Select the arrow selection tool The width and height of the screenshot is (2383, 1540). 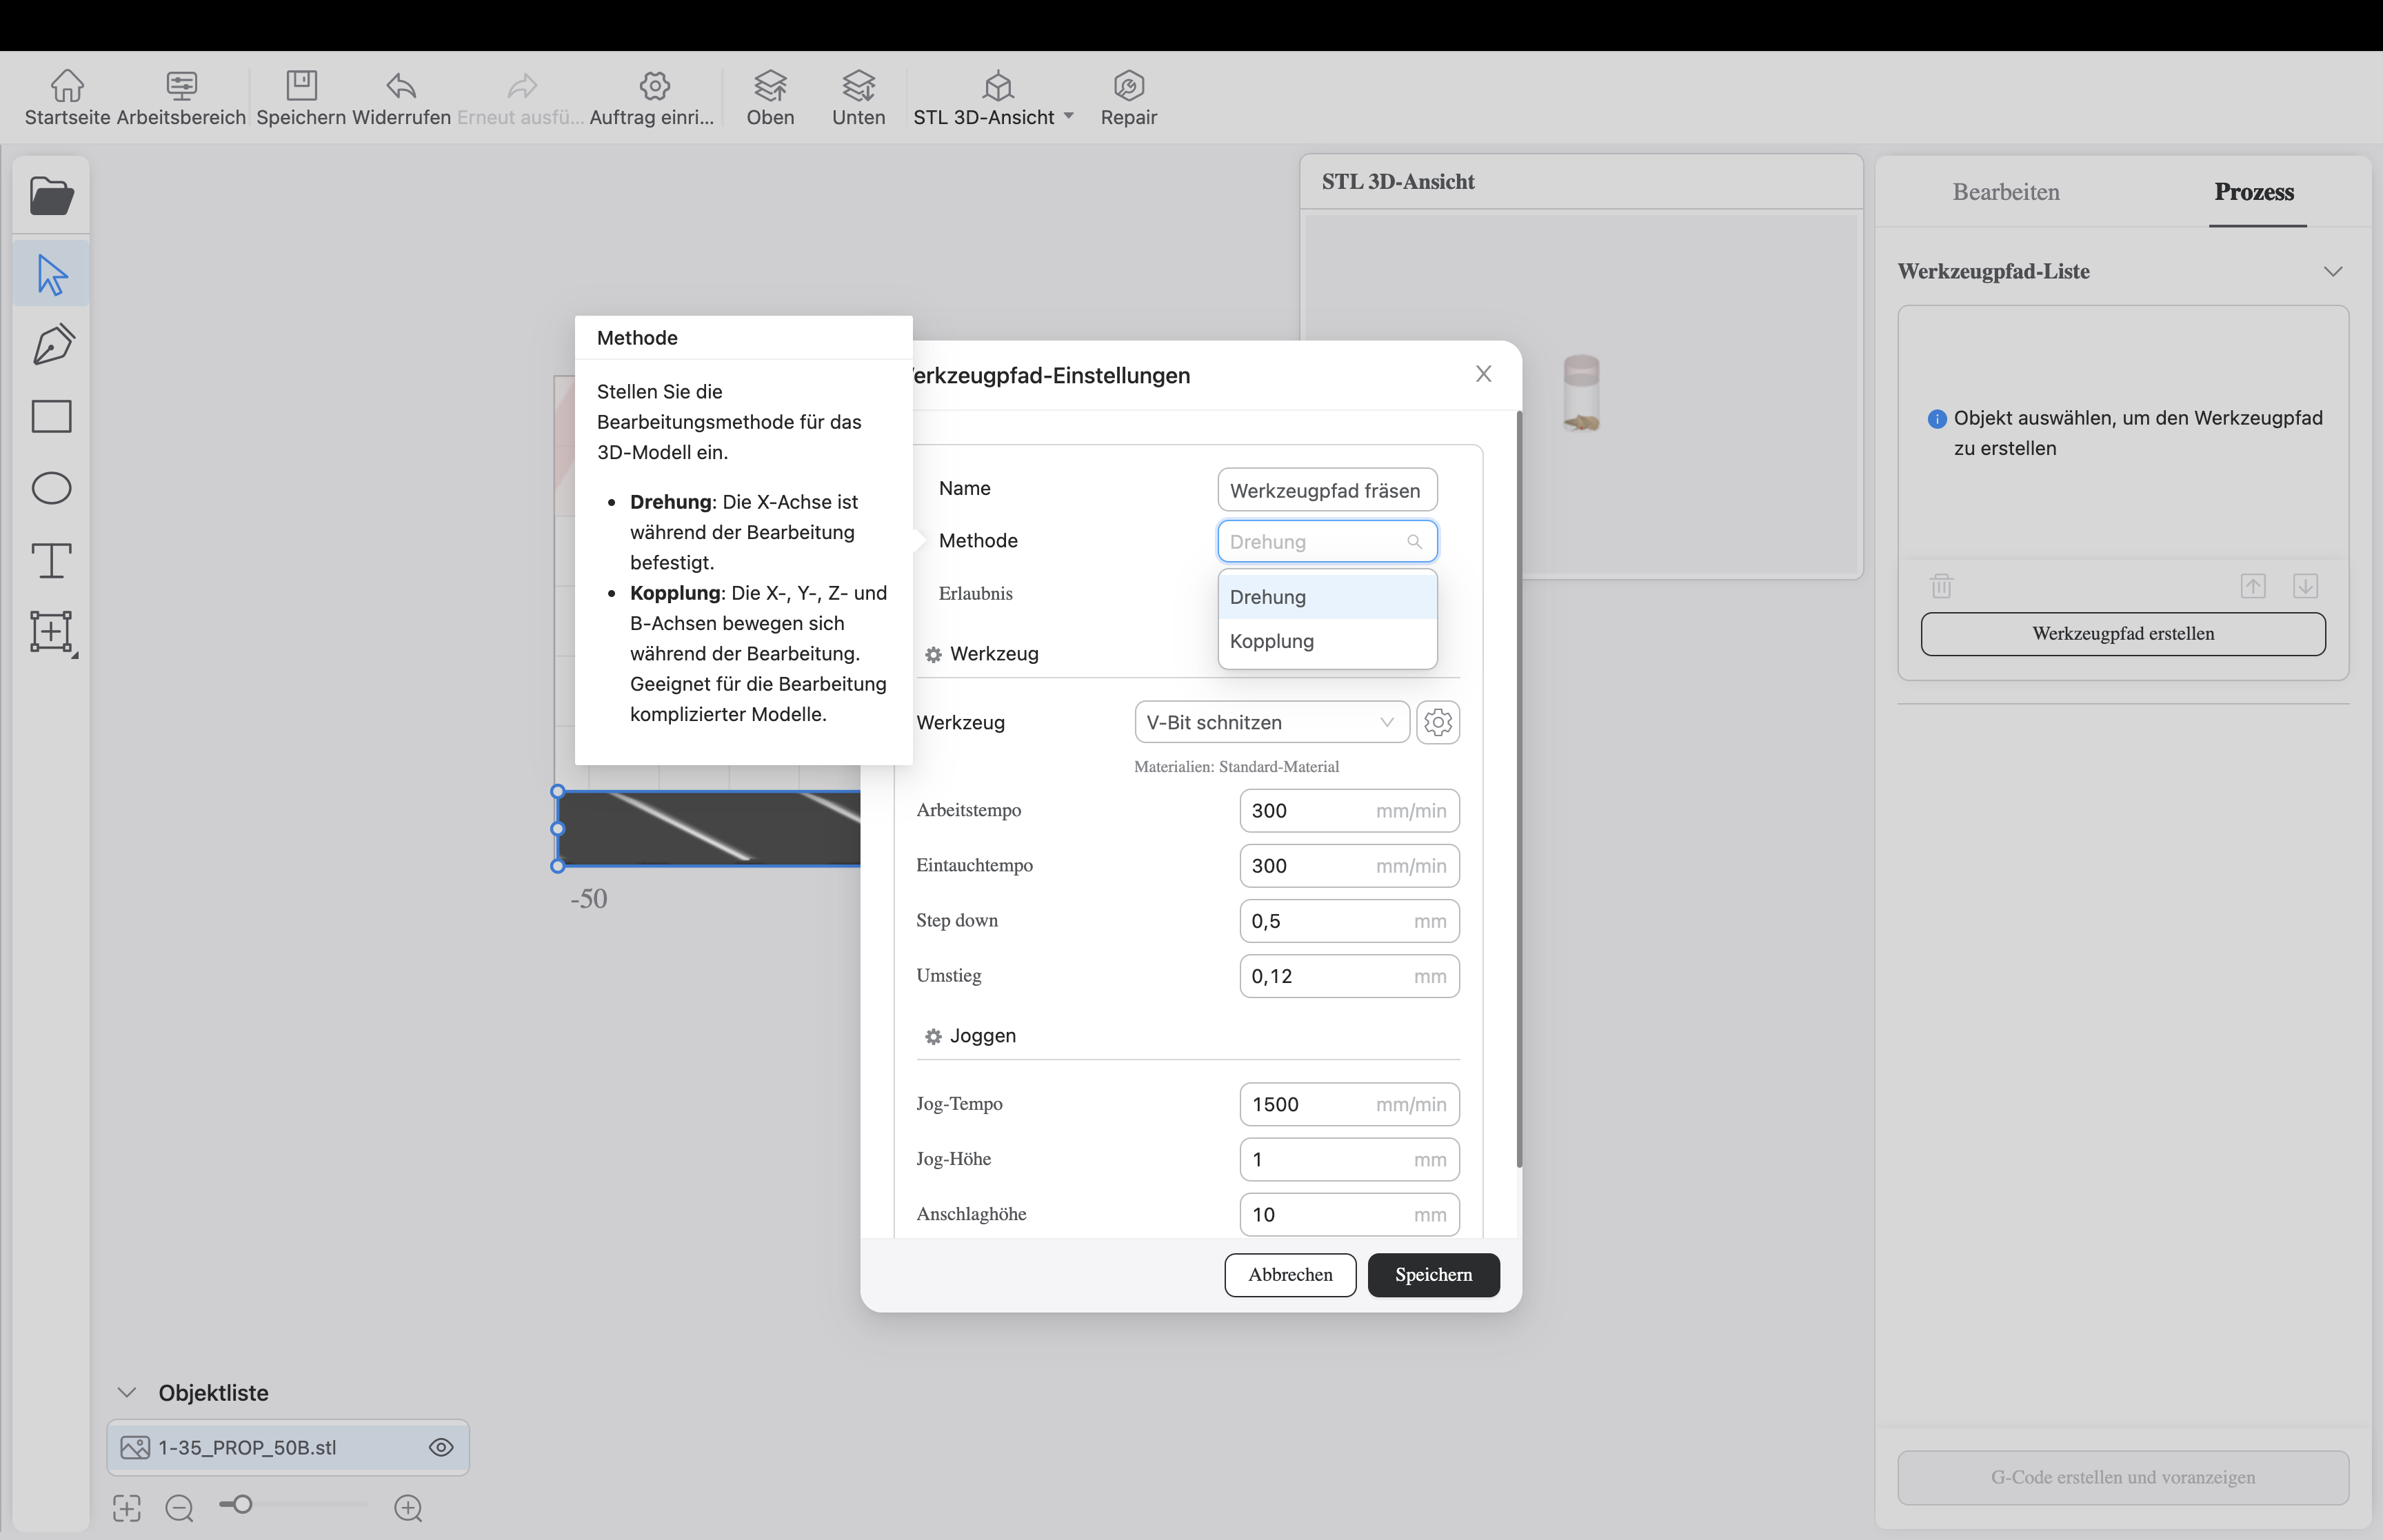(51, 274)
